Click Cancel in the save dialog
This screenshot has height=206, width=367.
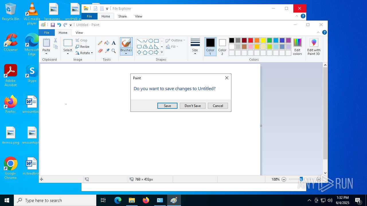[218, 106]
